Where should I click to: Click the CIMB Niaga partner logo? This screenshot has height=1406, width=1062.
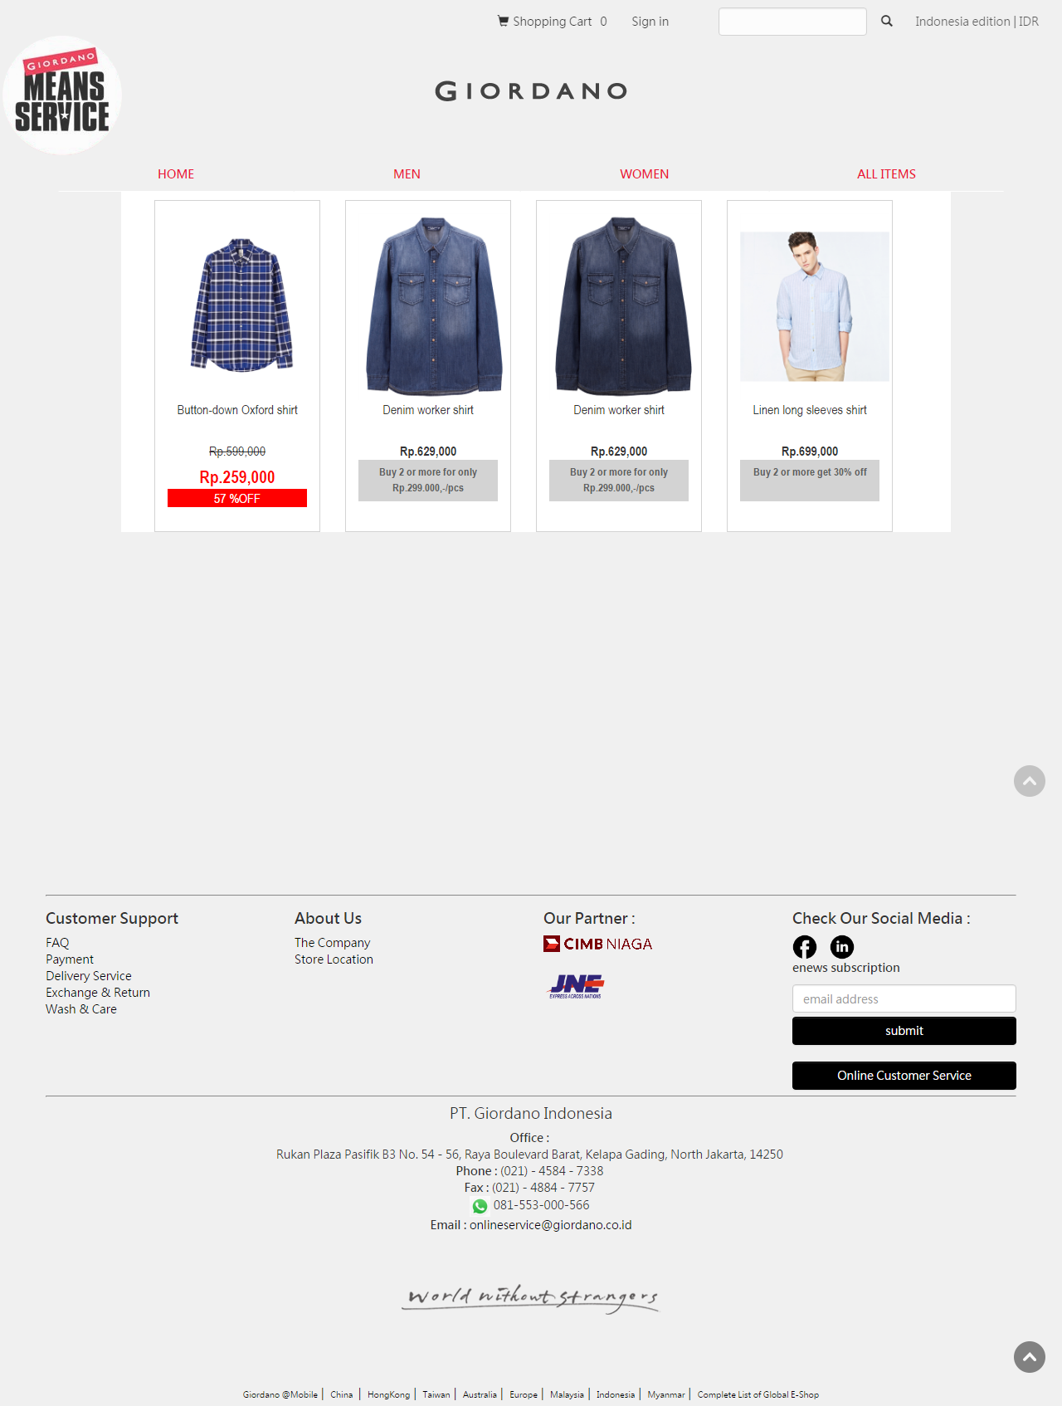click(598, 944)
